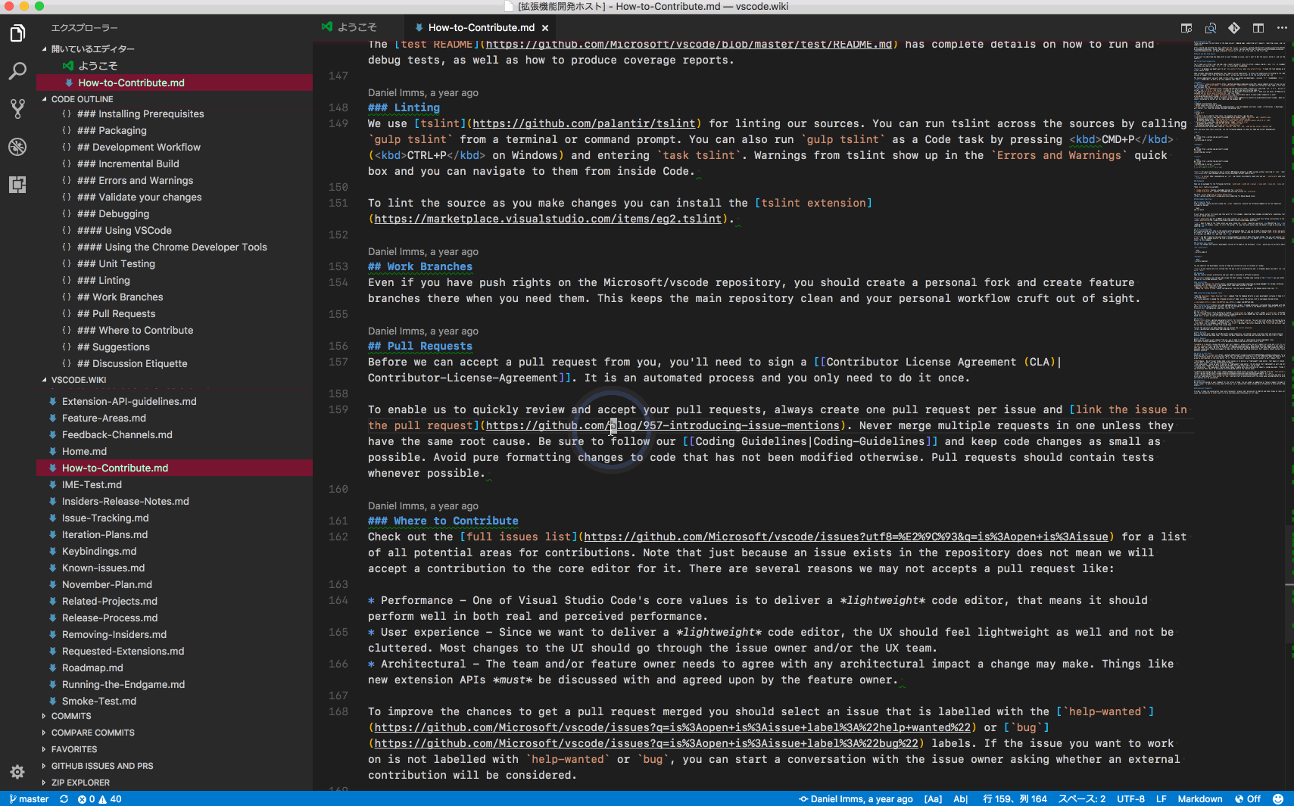The image size is (1294, 806).
Task: Collapse the CODE OUTLINE section
Action: 44,99
